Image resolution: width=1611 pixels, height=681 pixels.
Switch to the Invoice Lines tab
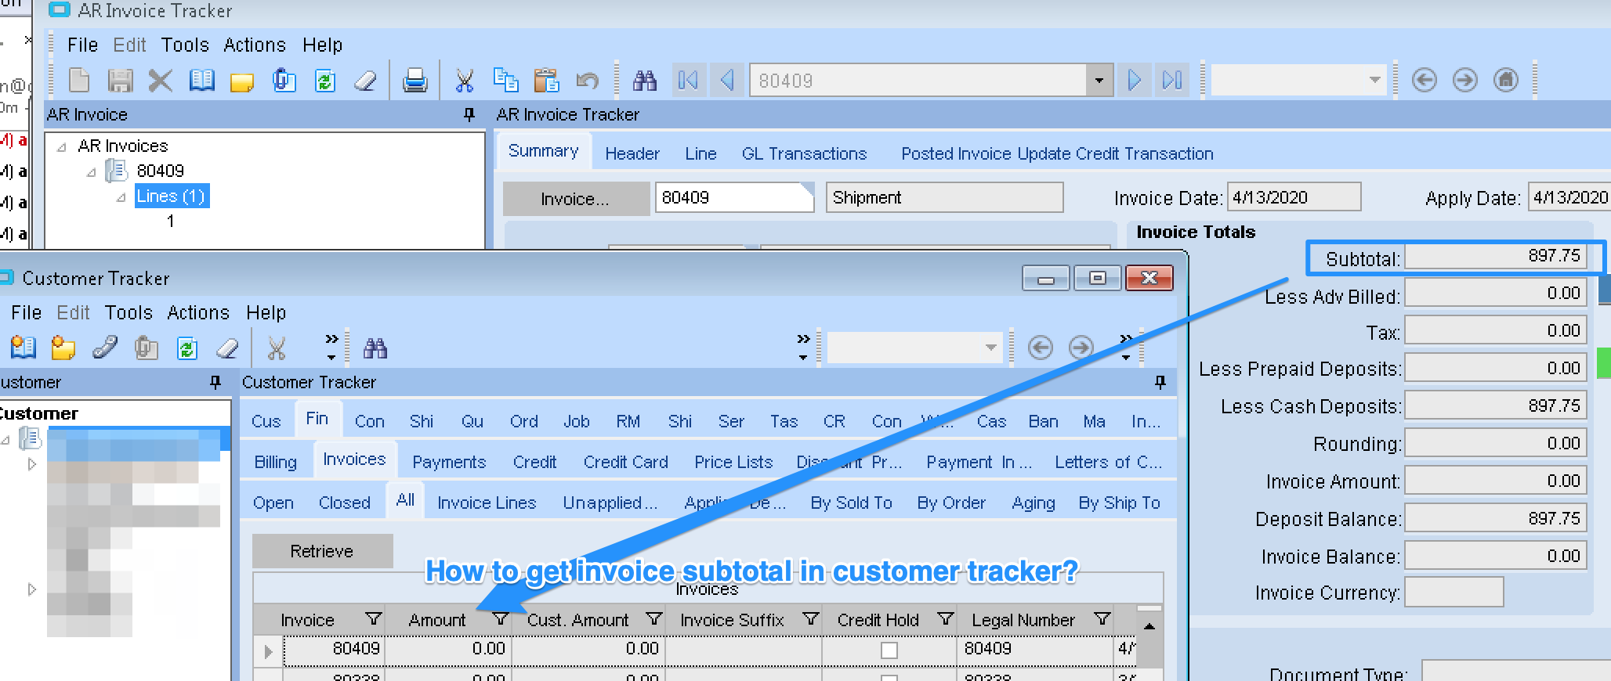487,503
